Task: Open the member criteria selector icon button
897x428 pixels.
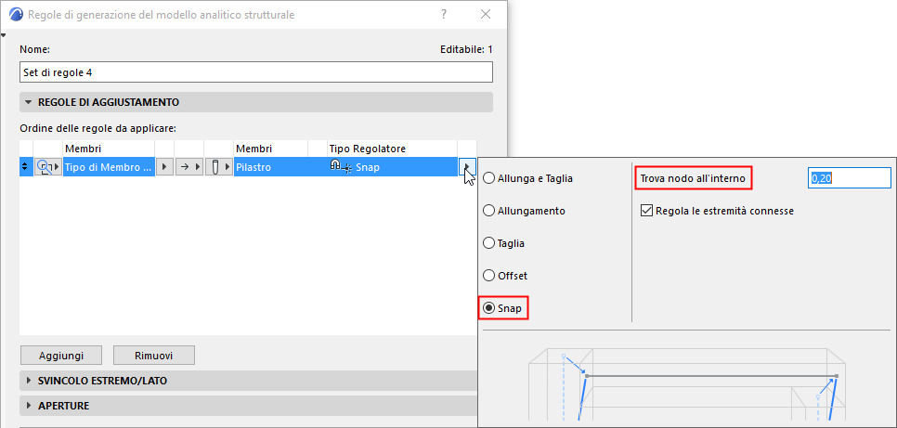Action: pyautogui.click(x=48, y=167)
